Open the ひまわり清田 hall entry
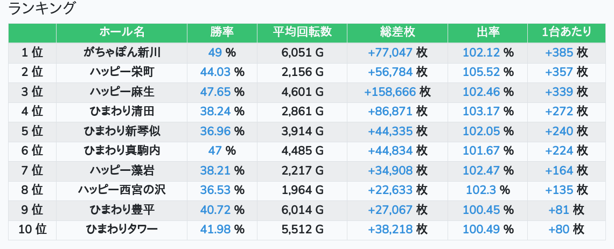The image size is (614, 249). 122,112
